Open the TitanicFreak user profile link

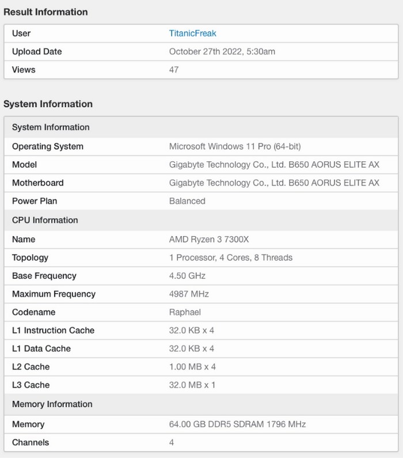[x=192, y=33]
